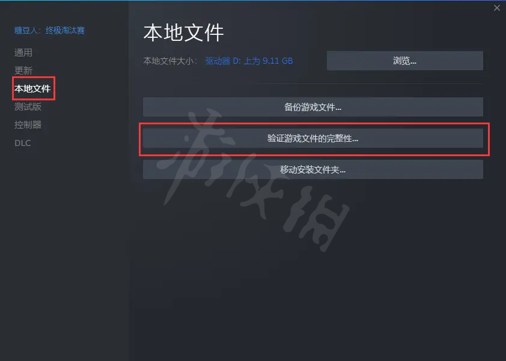Click the 糖豆人: 终极淘汰赛 title link
The height and width of the screenshot is (361, 506).
(49, 30)
